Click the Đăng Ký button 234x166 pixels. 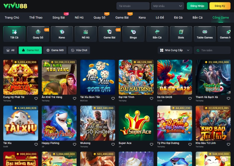[220, 6]
